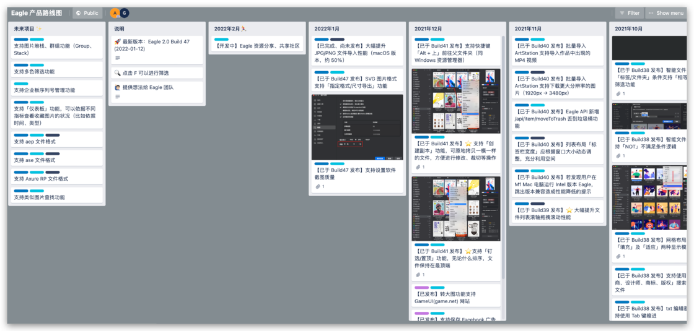Open card '点击 F 可以进行筛选'
The image size is (694, 331).
157,73
